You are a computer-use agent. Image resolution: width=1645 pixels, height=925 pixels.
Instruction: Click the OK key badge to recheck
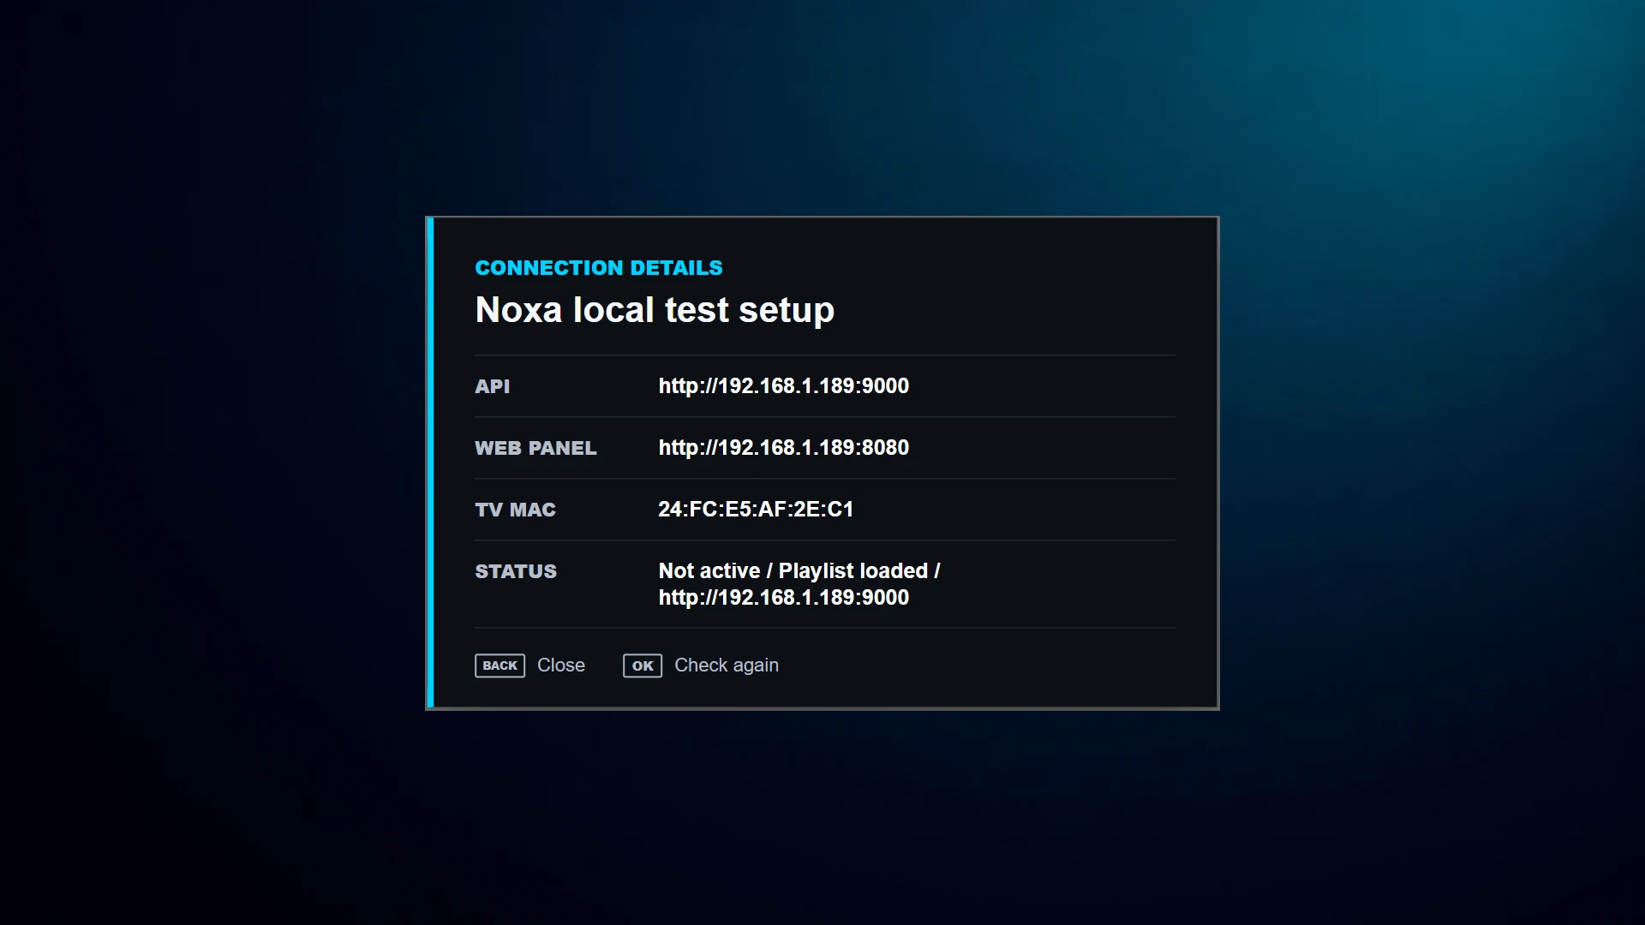point(643,665)
